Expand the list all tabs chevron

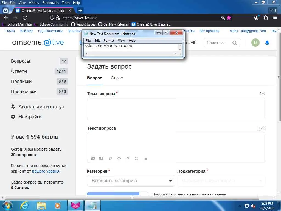point(273,11)
